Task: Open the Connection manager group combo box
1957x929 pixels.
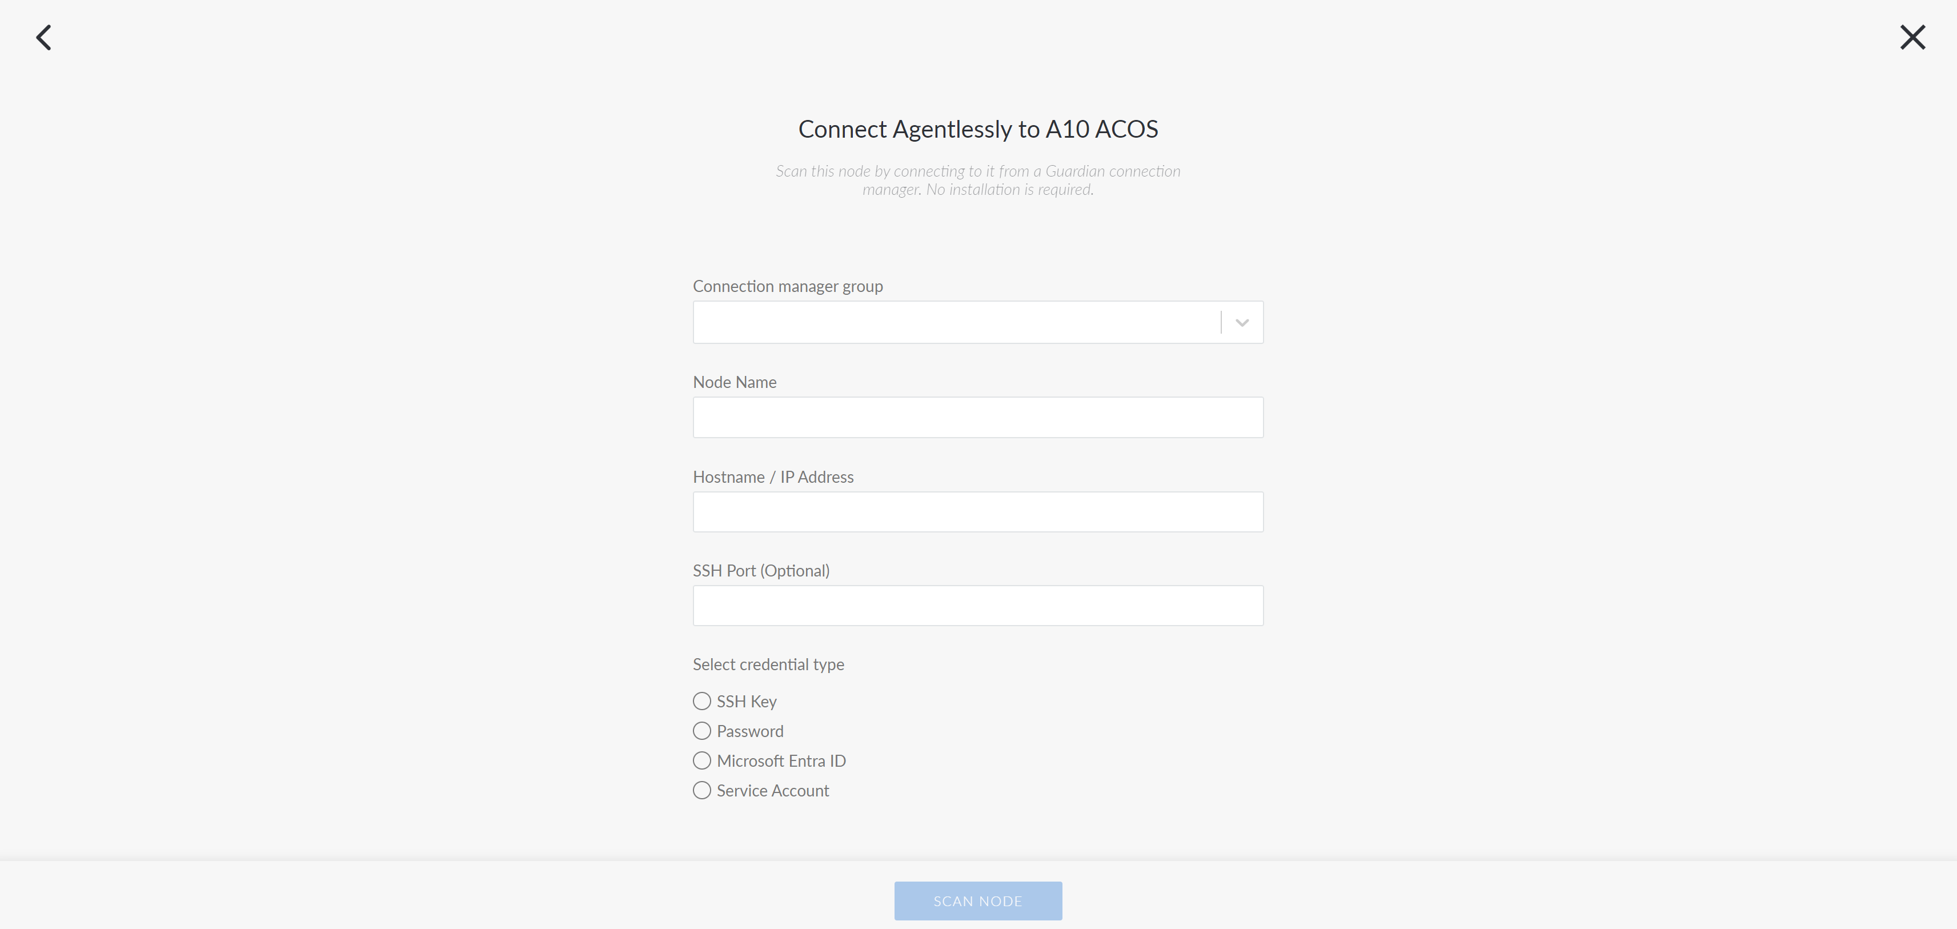Action: (x=978, y=322)
